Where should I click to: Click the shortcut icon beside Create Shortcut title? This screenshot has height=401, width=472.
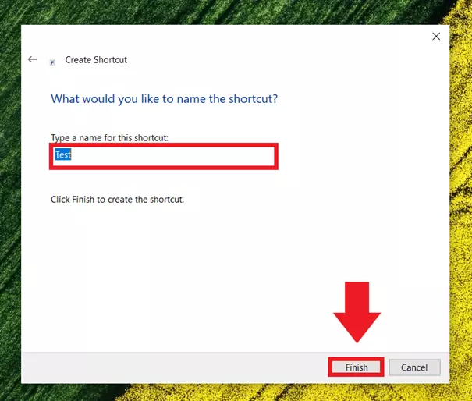coord(52,61)
